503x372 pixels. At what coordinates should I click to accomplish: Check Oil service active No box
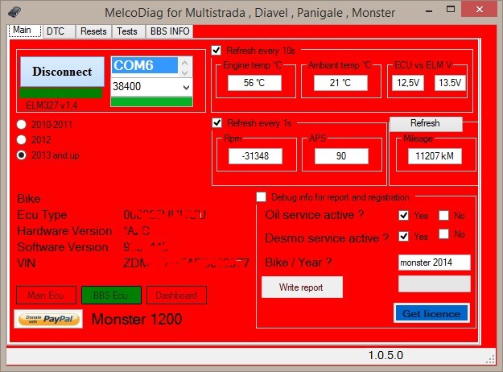point(443,215)
